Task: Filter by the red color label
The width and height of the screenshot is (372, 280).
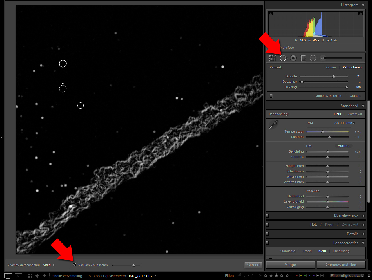Action: tap(297, 276)
